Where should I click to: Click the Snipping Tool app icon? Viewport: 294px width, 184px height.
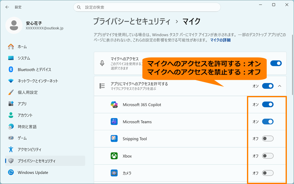tap(114, 139)
